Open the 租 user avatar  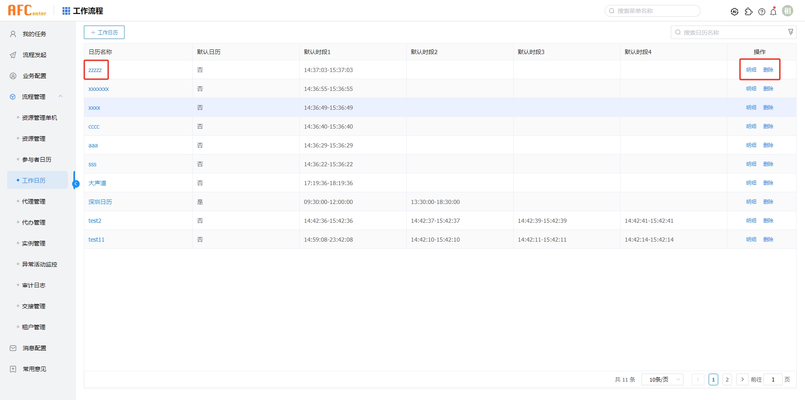[x=788, y=10]
